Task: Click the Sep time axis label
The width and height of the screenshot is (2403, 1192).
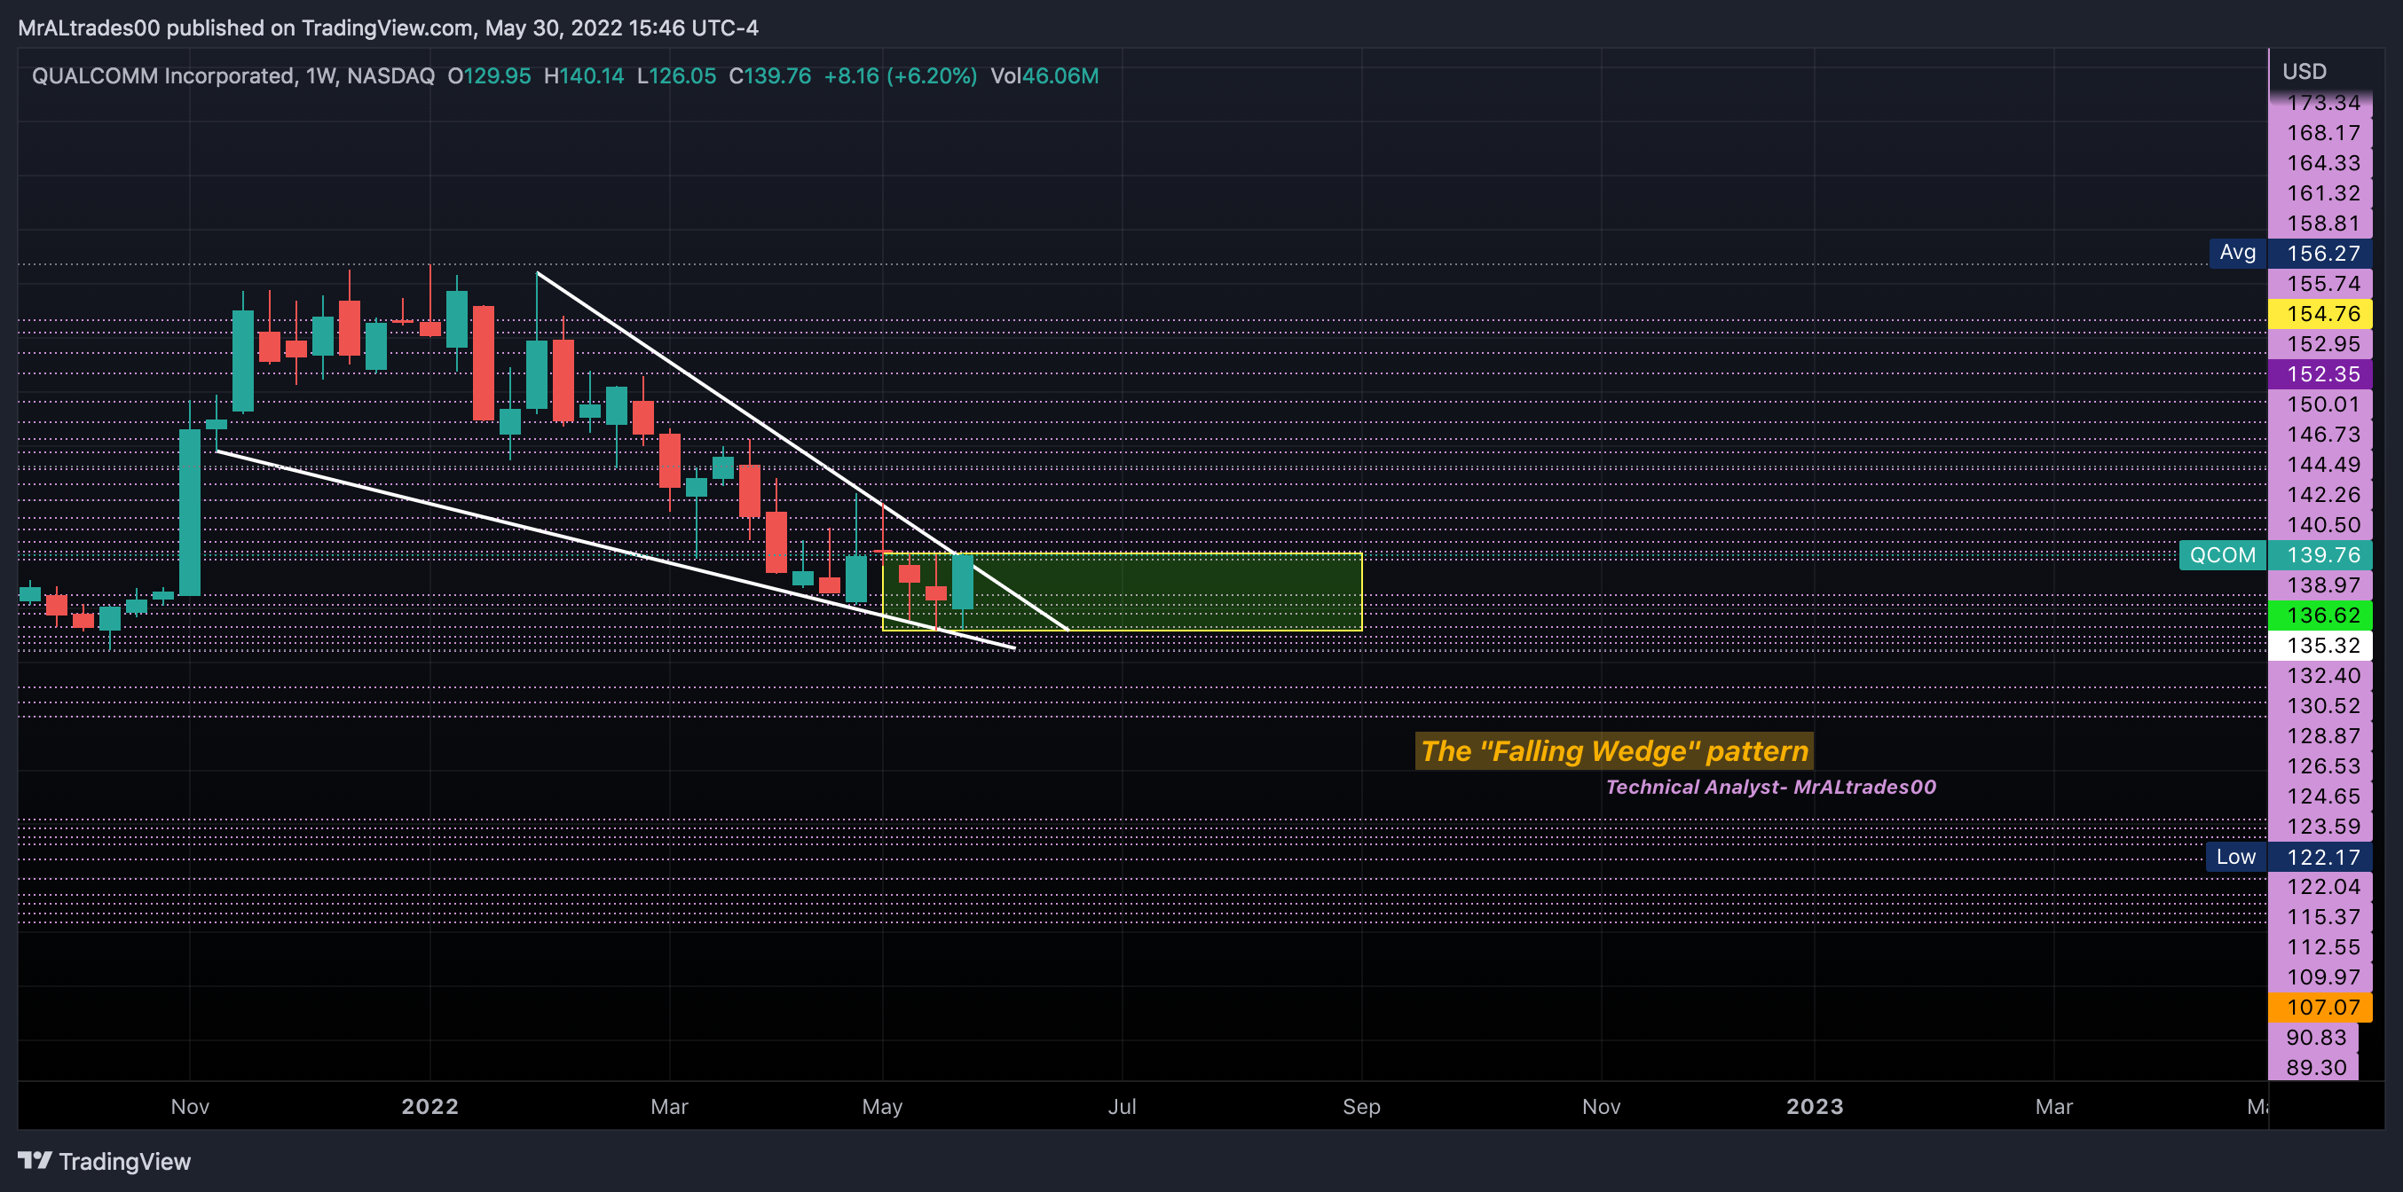Action: tap(1361, 1106)
